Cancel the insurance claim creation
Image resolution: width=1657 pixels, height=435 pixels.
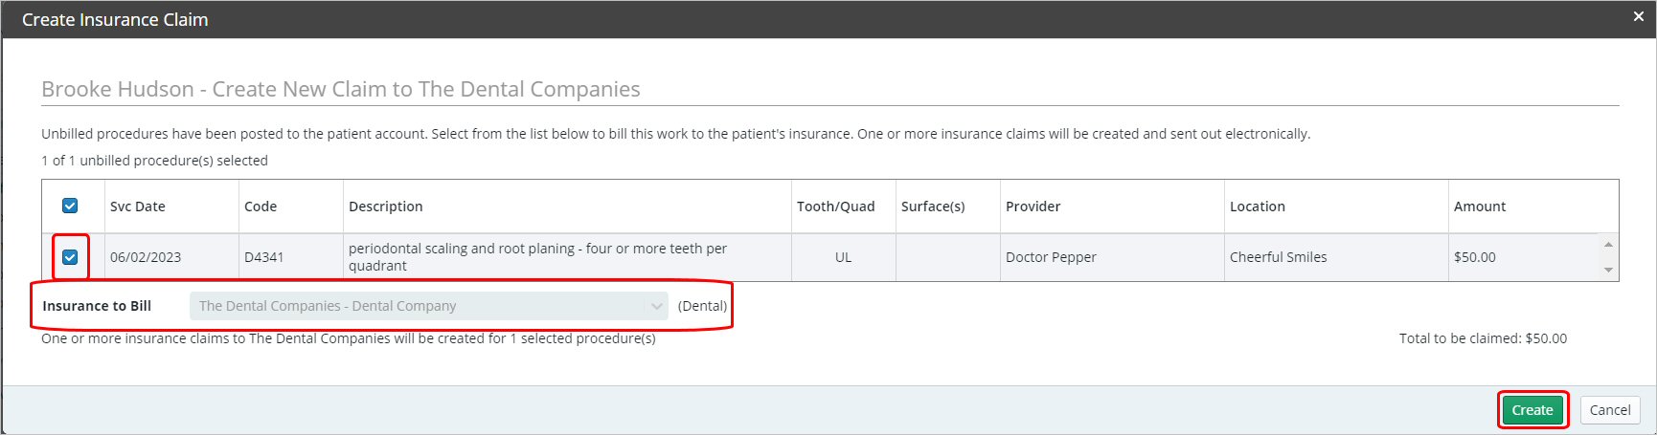pos(1609,410)
